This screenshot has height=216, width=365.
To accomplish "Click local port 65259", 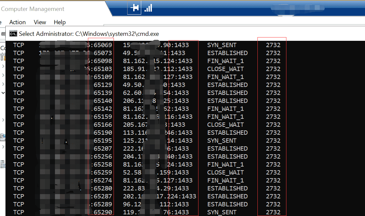I will click(103, 173).
